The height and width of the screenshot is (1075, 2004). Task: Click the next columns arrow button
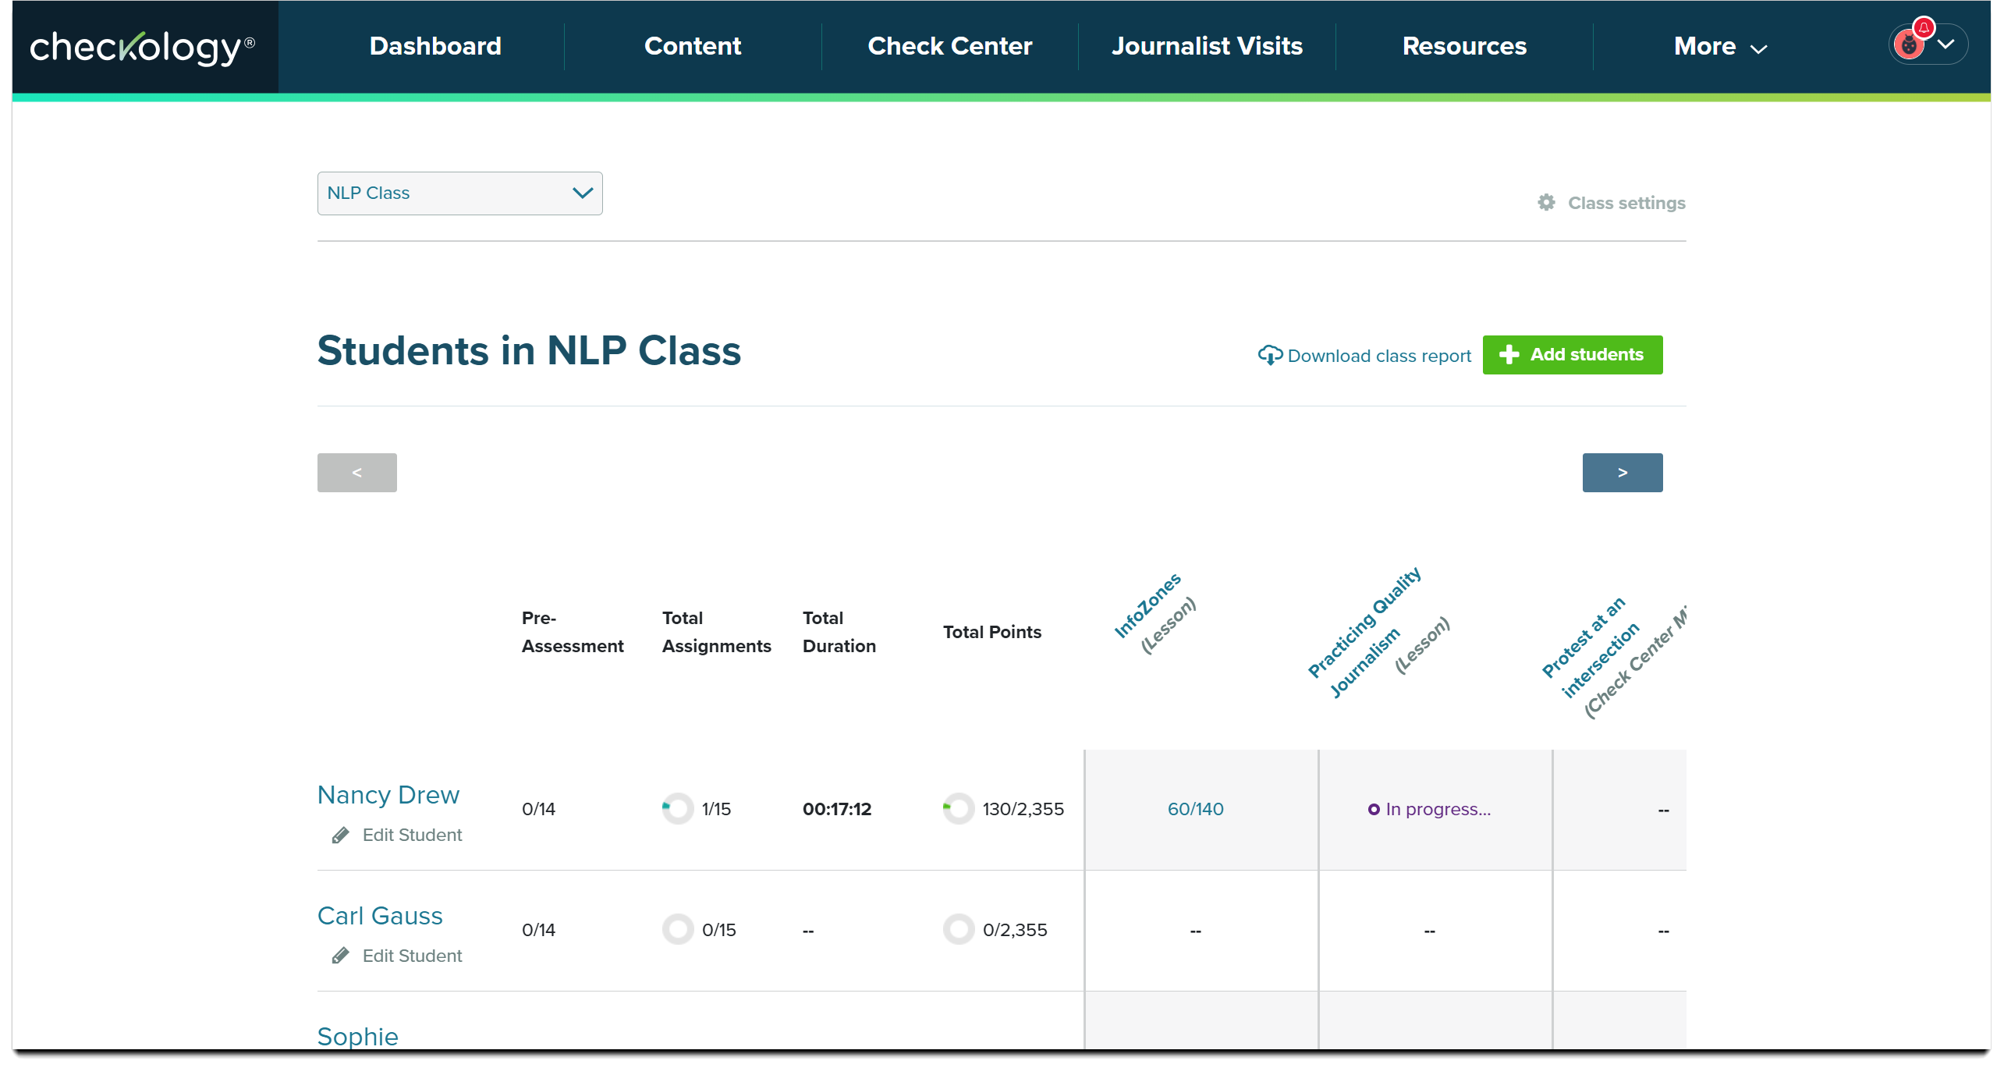[x=1622, y=473]
